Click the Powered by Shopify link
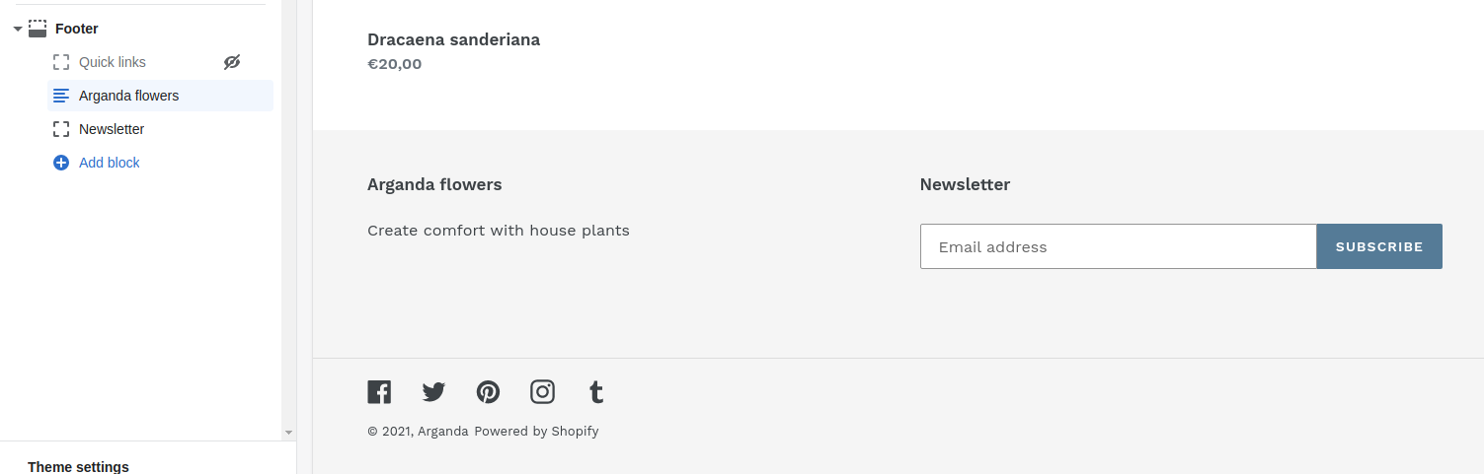 [x=536, y=431]
